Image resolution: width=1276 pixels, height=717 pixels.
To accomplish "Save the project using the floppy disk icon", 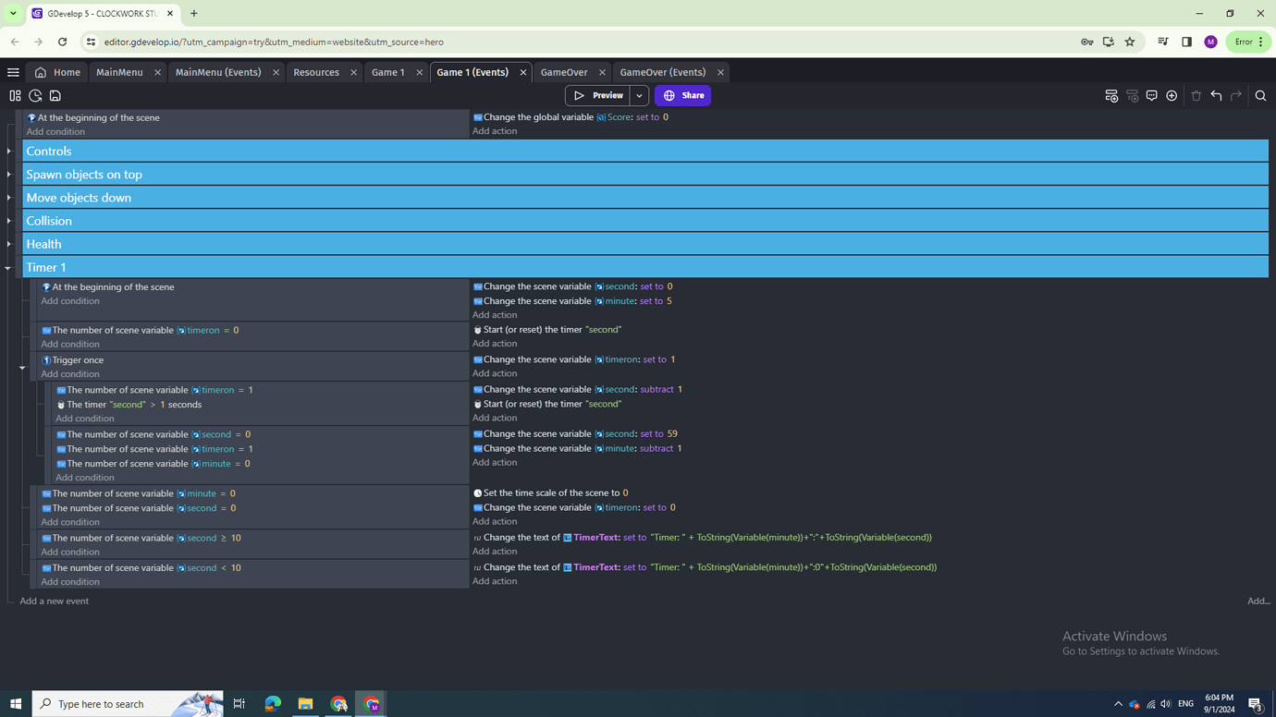I will [55, 95].
